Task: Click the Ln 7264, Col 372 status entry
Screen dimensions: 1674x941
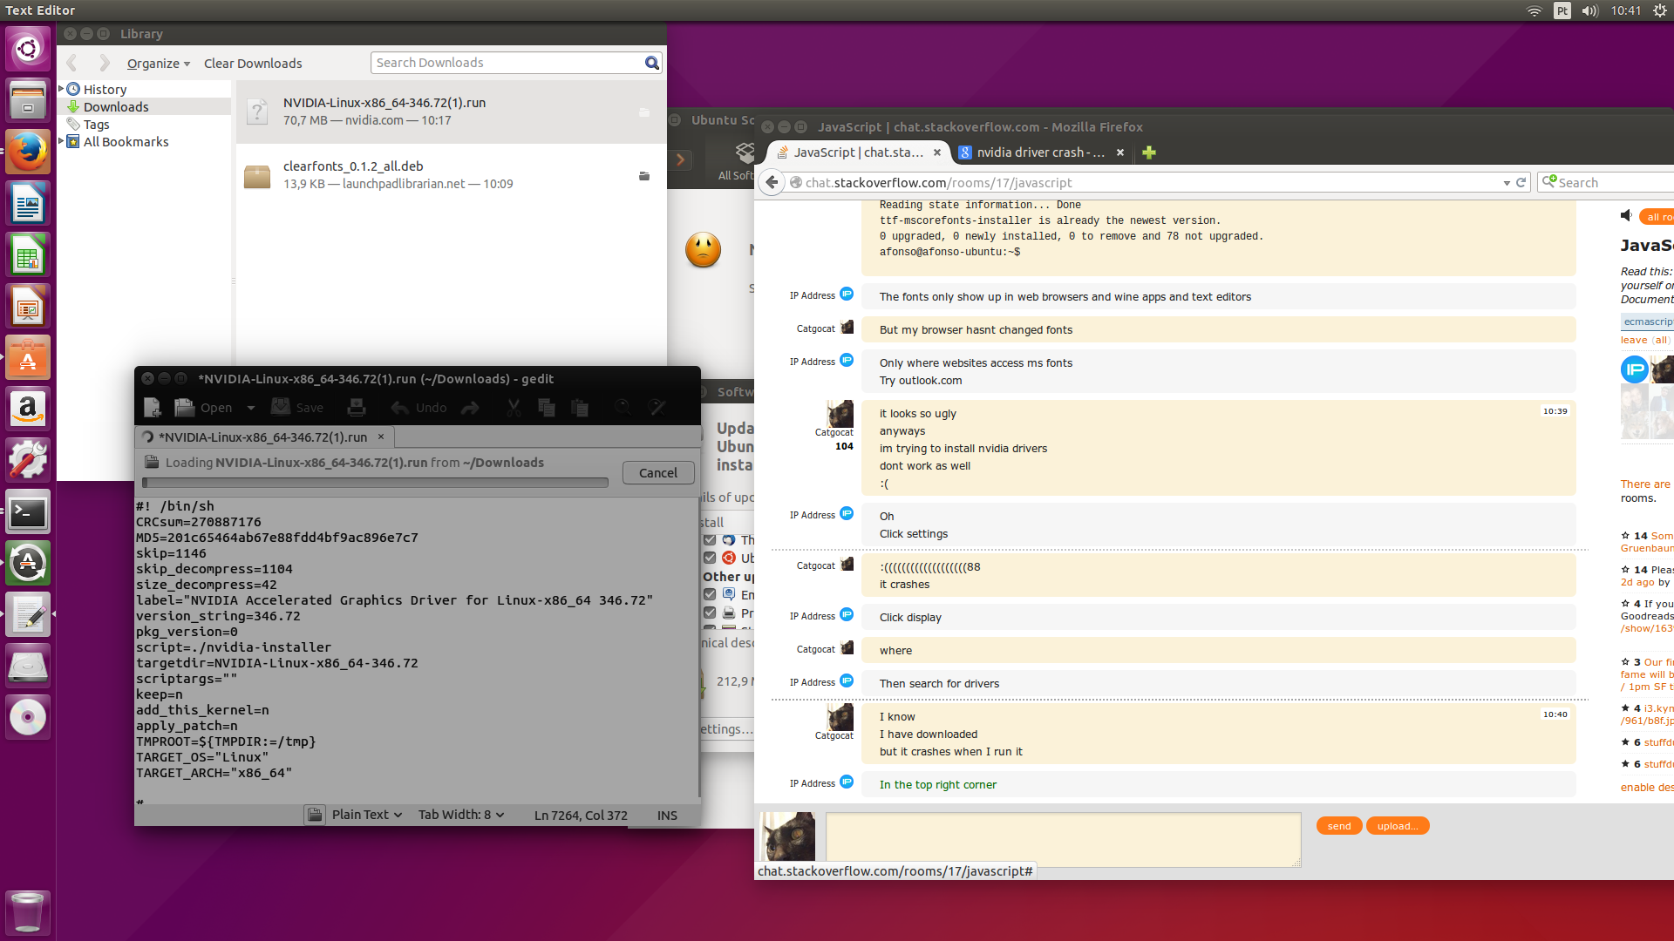Action: [x=581, y=816]
